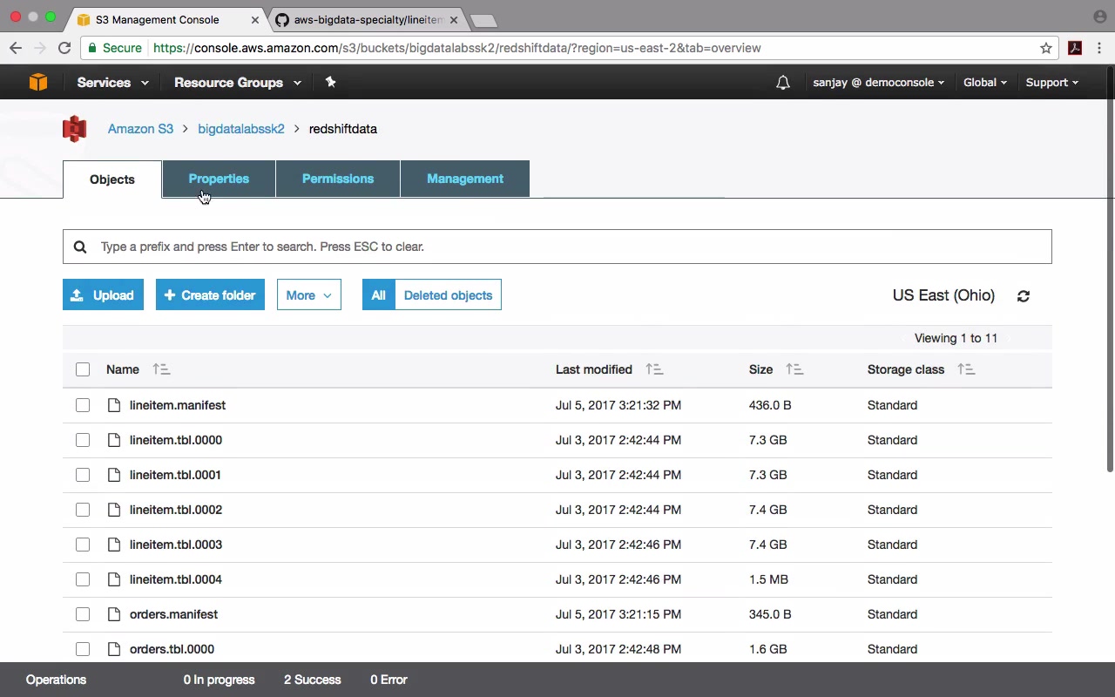Open the Resource Groups dropdown
The width and height of the screenshot is (1115, 697).
(238, 83)
